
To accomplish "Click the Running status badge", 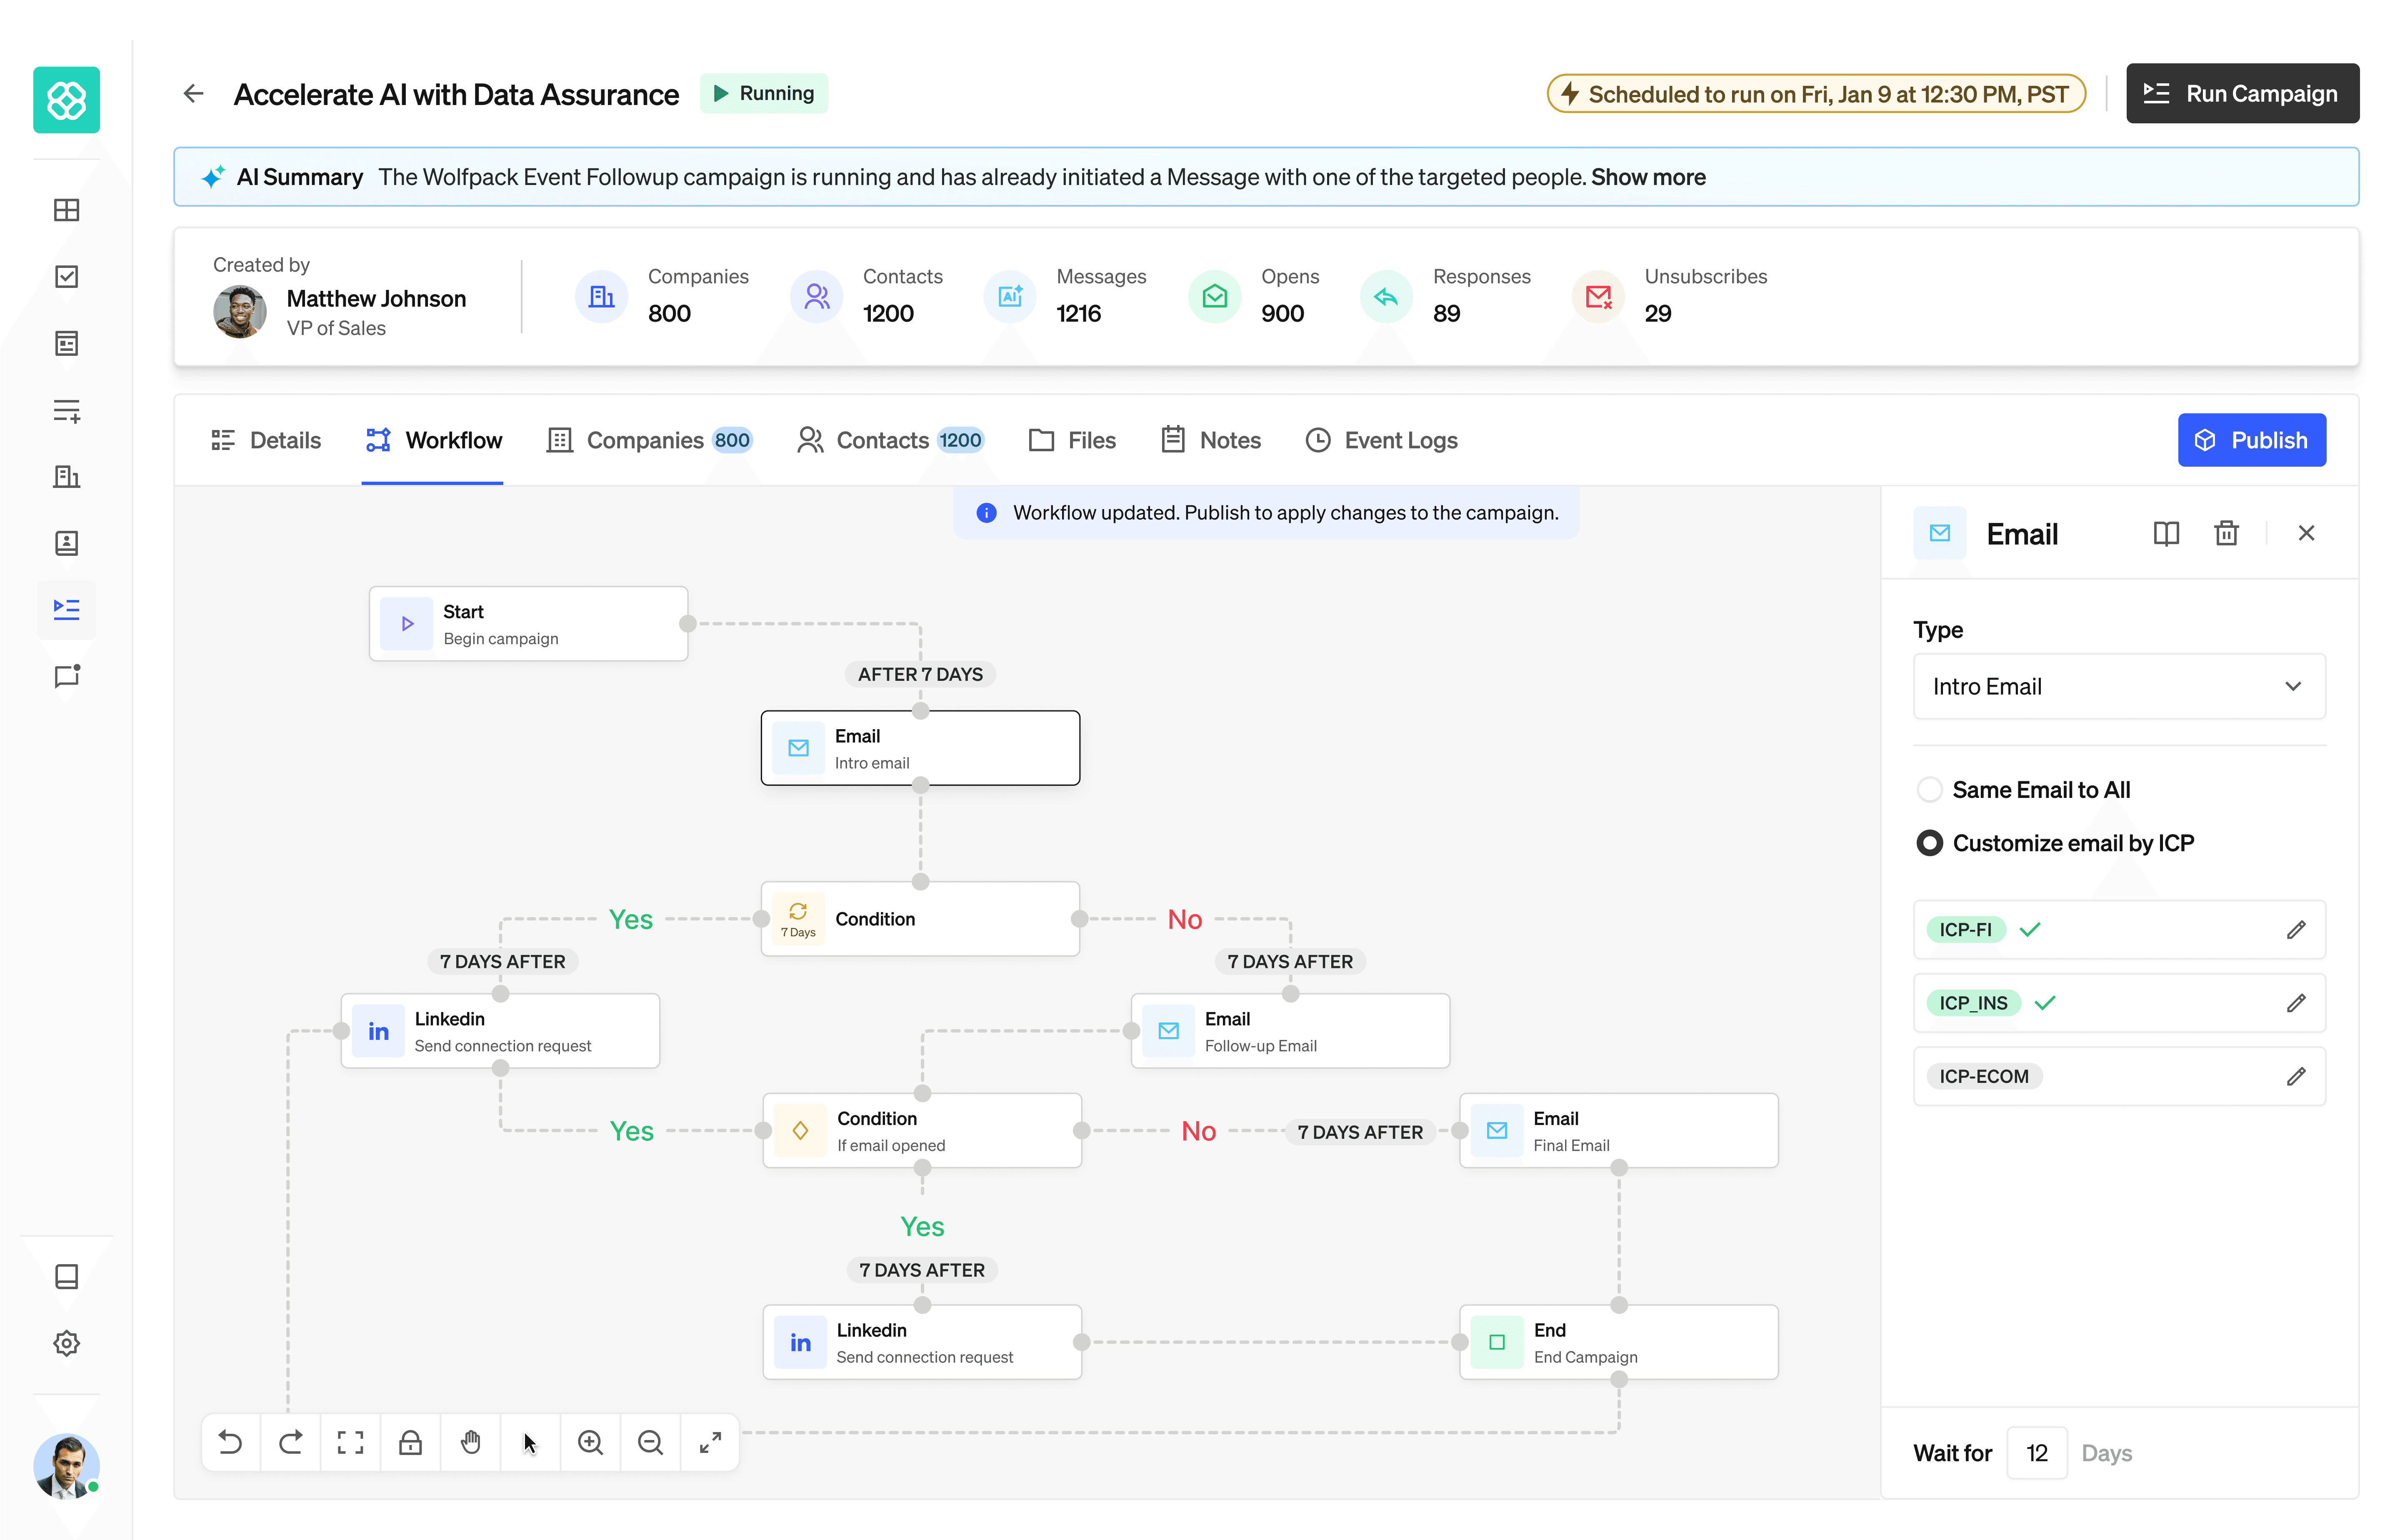I will pyautogui.click(x=764, y=93).
